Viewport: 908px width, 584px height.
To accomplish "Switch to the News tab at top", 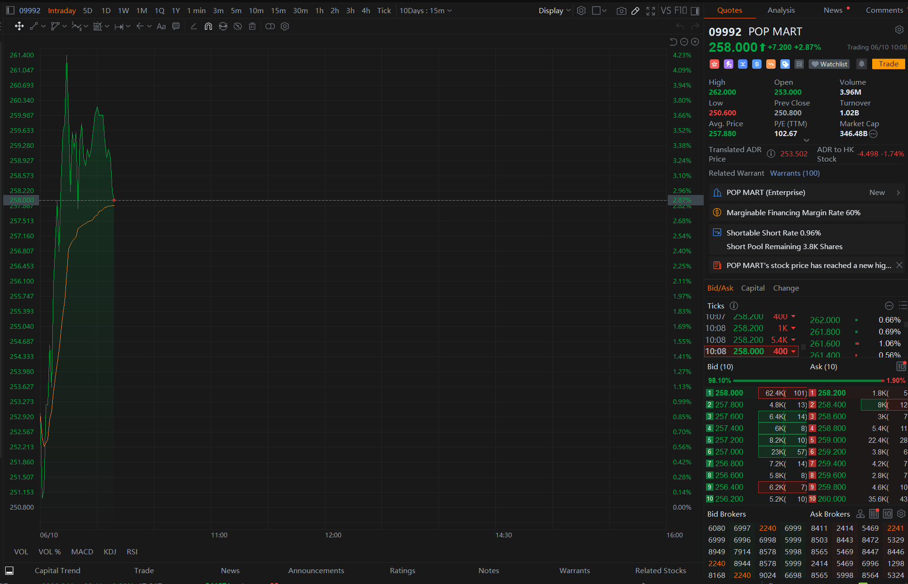I will [x=833, y=10].
